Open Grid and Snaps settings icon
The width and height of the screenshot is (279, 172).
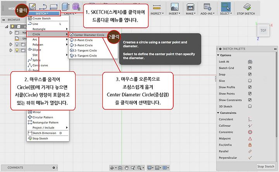157,168
